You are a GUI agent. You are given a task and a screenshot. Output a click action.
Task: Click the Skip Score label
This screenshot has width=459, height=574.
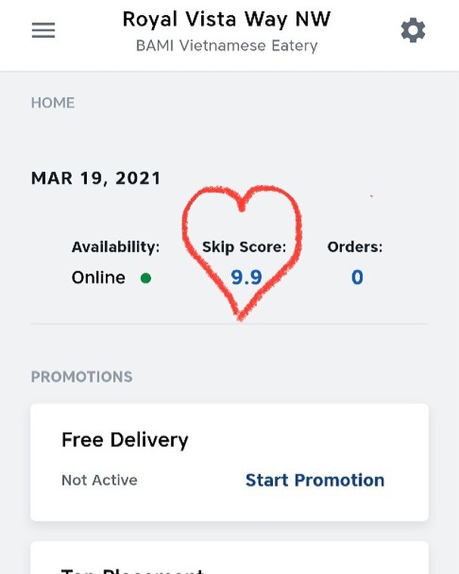pos(244,247)
